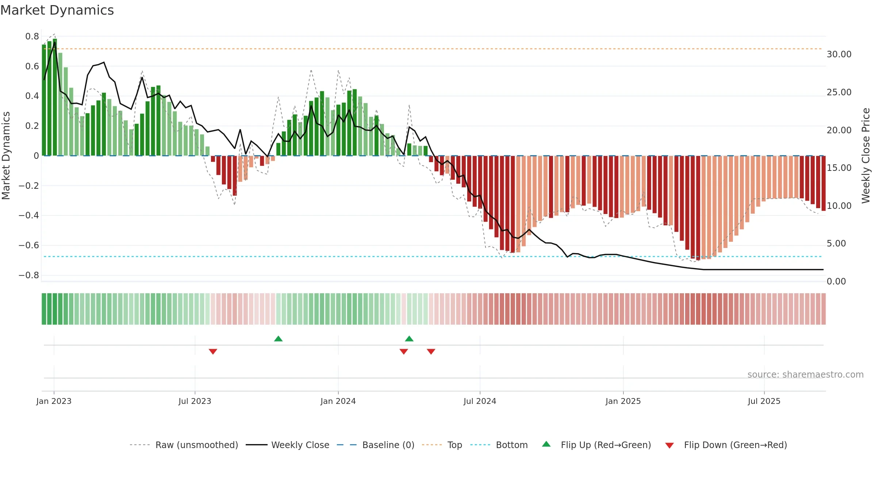
Task: Toggle the Baseline (0) legend item
Action: point(376,445)
